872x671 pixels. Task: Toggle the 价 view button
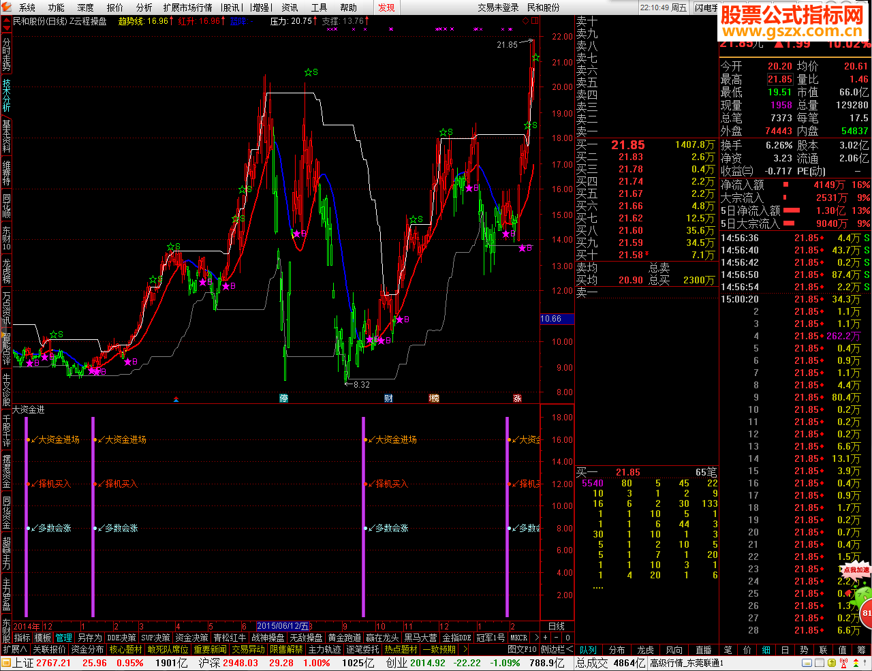pos(747,650)
